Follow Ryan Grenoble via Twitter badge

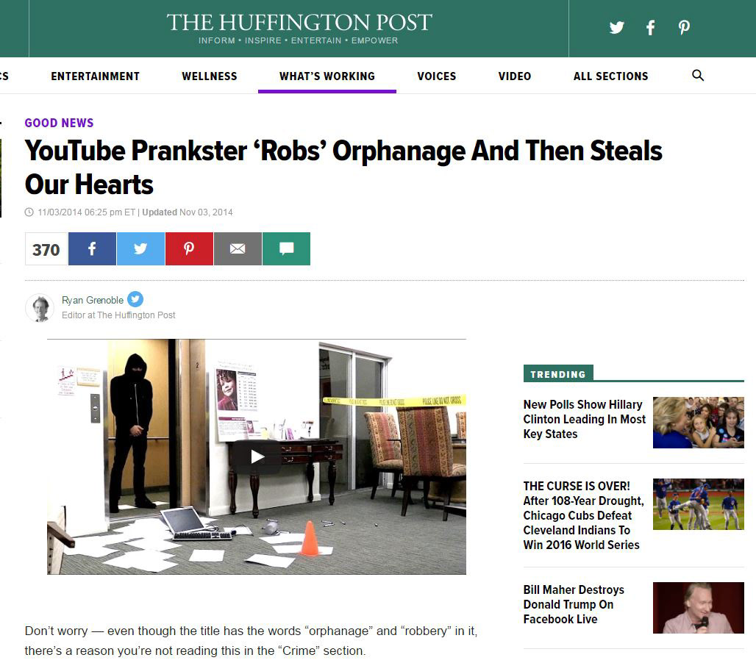135,299
